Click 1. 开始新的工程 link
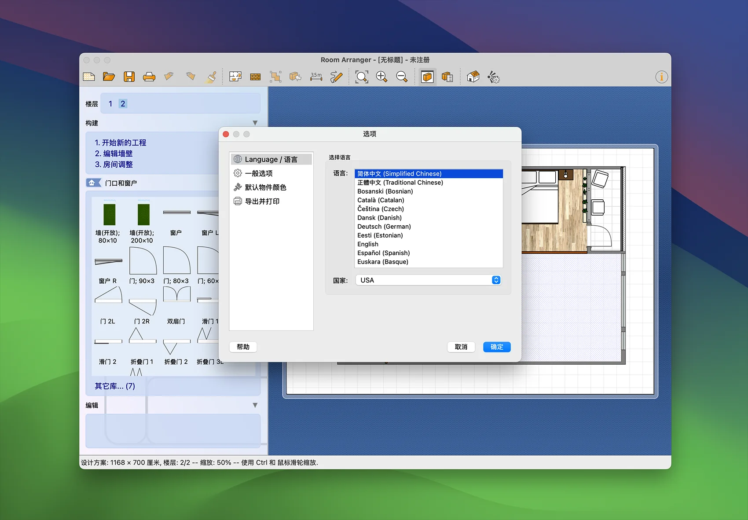The image size is (748, 520). [x=121, y=143]
